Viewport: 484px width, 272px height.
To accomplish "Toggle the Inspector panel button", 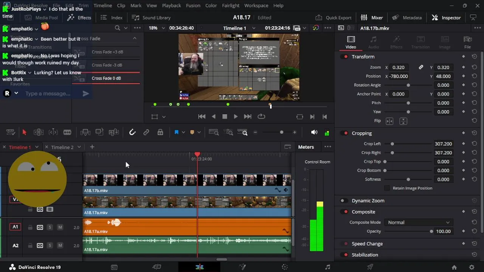I will click(446, 17).
